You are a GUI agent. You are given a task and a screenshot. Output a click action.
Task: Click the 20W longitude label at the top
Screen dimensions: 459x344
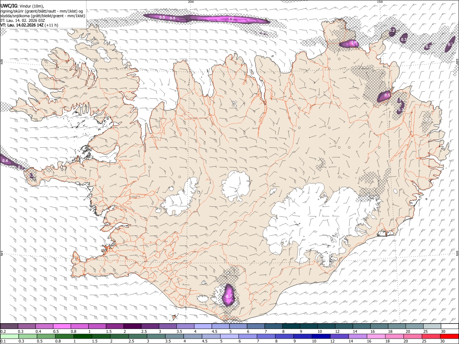[191, 2]
